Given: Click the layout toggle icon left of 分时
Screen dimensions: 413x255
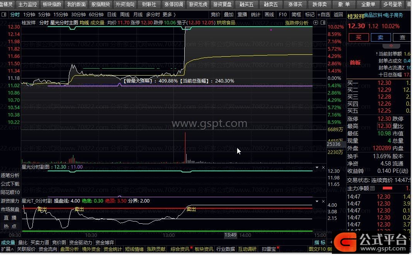Looking at the screenshot, I should pyautogui.click(x=4, y=15).
